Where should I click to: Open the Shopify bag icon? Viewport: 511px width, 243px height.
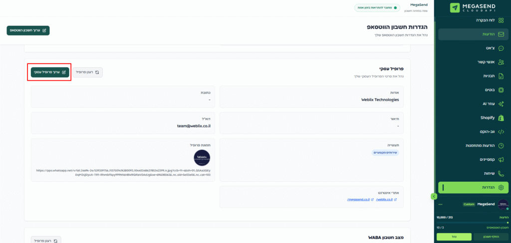coord(501,118)
